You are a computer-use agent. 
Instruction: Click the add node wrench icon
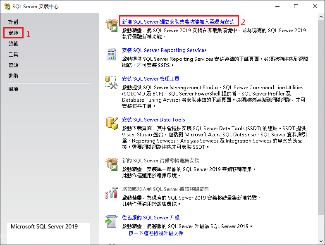(x=112, y=193)
